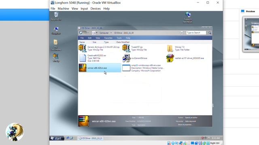Click the explorer Back arrow button
The width and height of the screenshot is (259, 145).
[x=81, y=33]
